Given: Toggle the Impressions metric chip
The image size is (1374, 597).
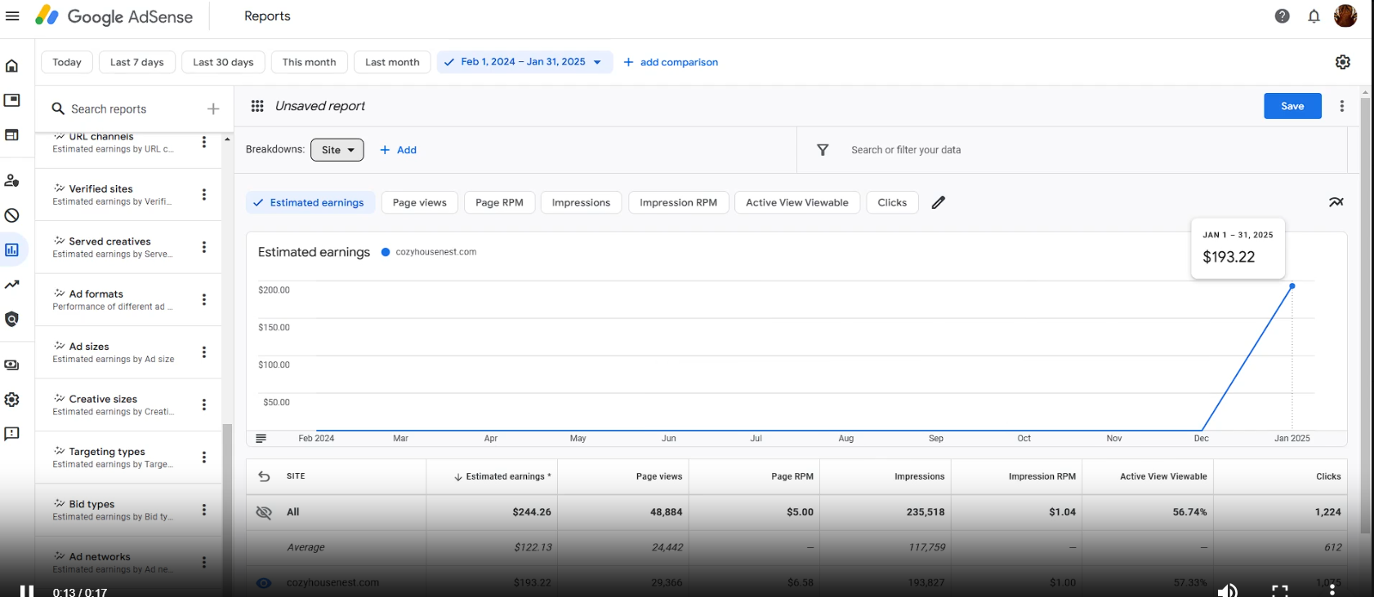Looking at the screenshot, I should (581, 202).
